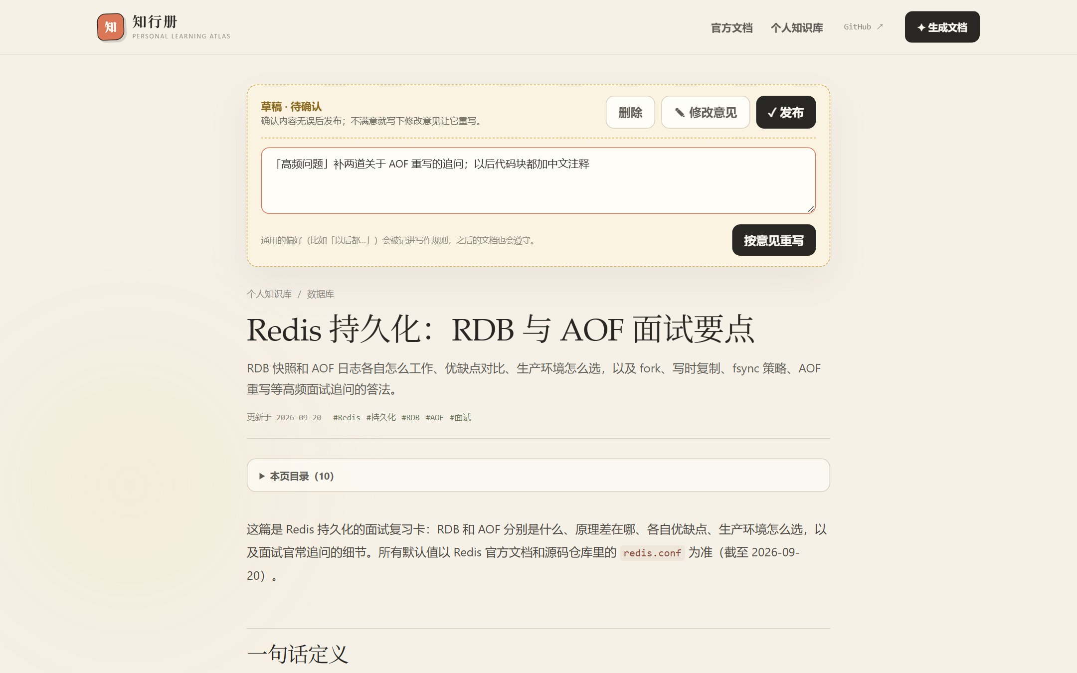Click the 知 logo icon

pyautogui.click(x=111, y=27)
